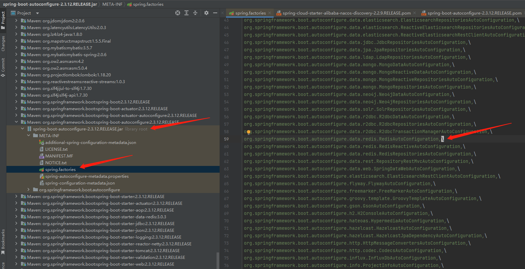Select Maven: spring-boot-starter-tomcat:2.3.12.RELEASE library
This screenshot has height=269, width=525.
(x=103, y=250)
